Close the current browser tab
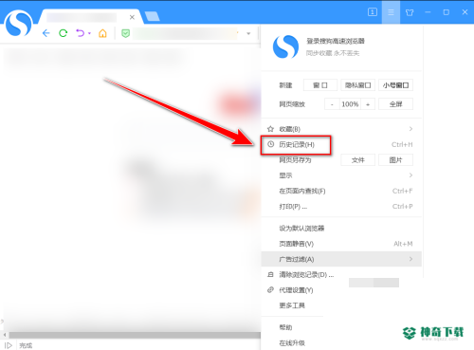This screenshot has width=474, height=350. click(132, 17)
